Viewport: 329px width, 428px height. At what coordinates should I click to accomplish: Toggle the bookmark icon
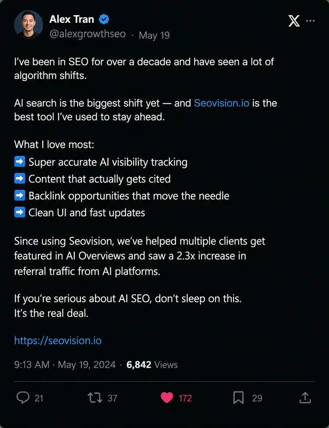click(x=238, y=398)
